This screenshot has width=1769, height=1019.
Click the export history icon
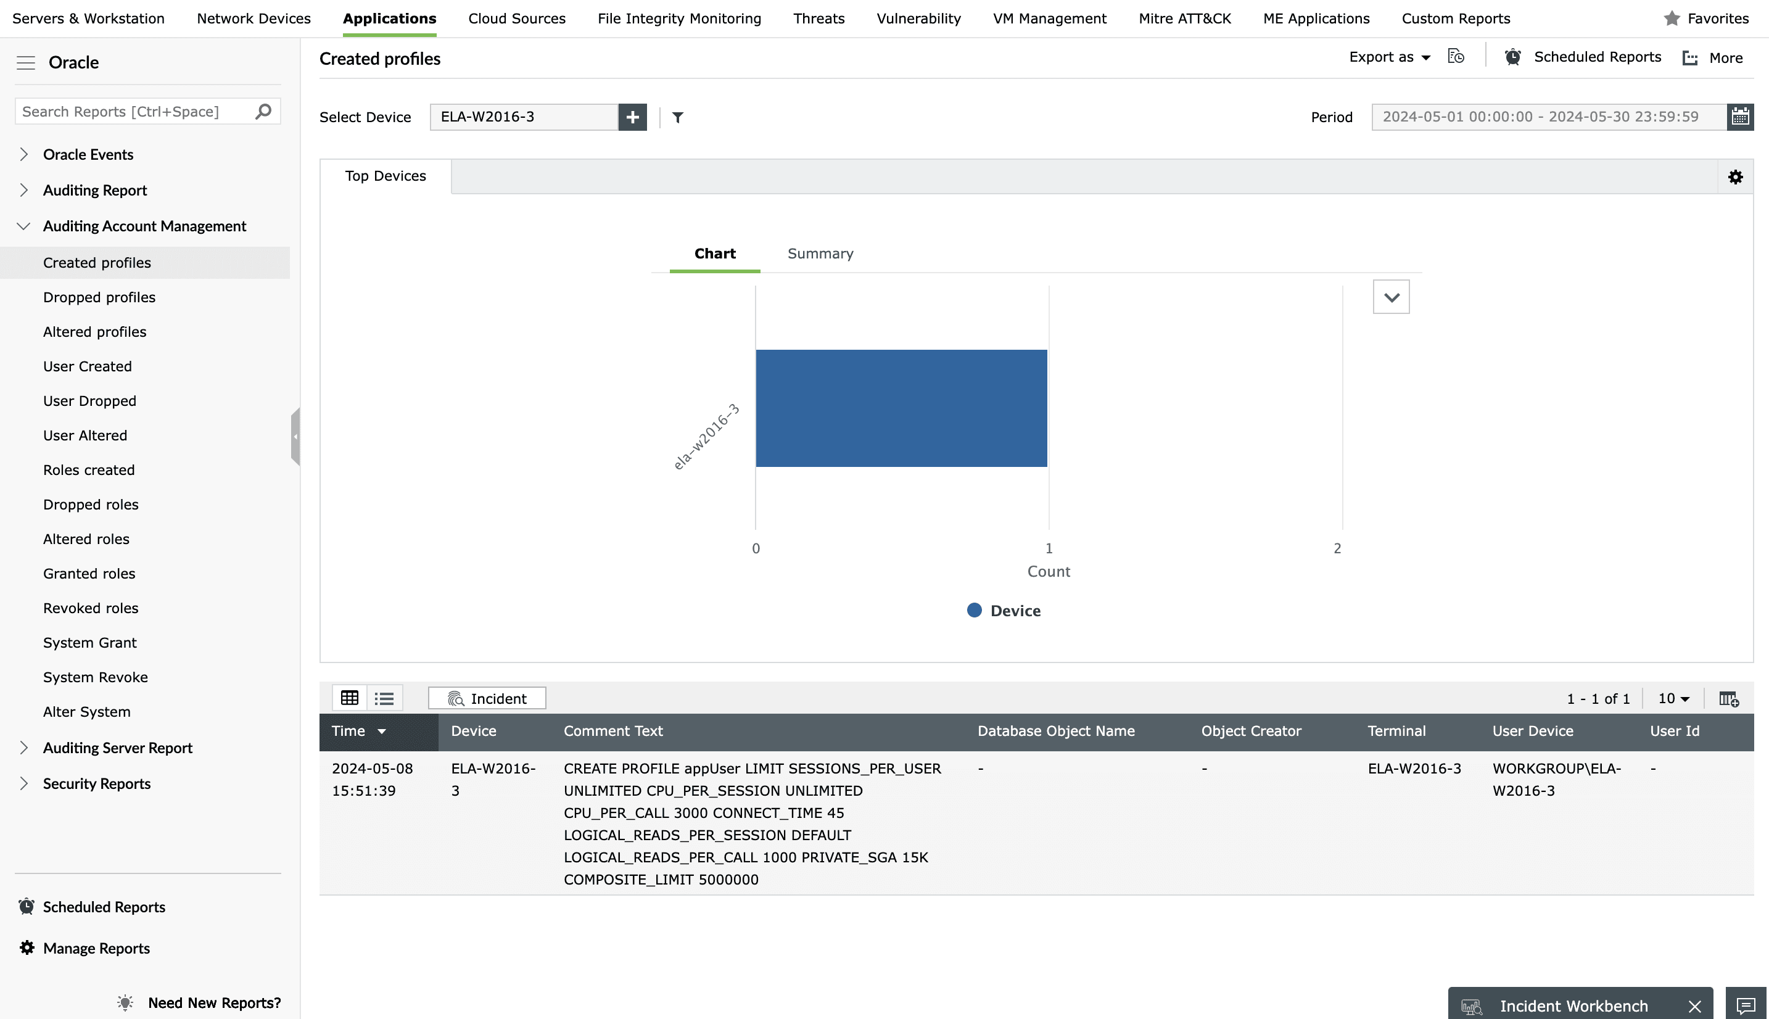coord(1456,57)
